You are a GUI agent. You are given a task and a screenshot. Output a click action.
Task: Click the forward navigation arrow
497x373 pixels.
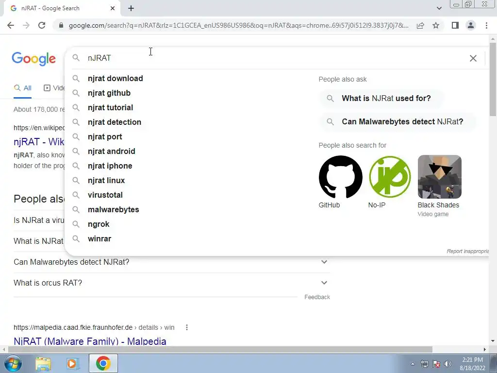(26, 25)
